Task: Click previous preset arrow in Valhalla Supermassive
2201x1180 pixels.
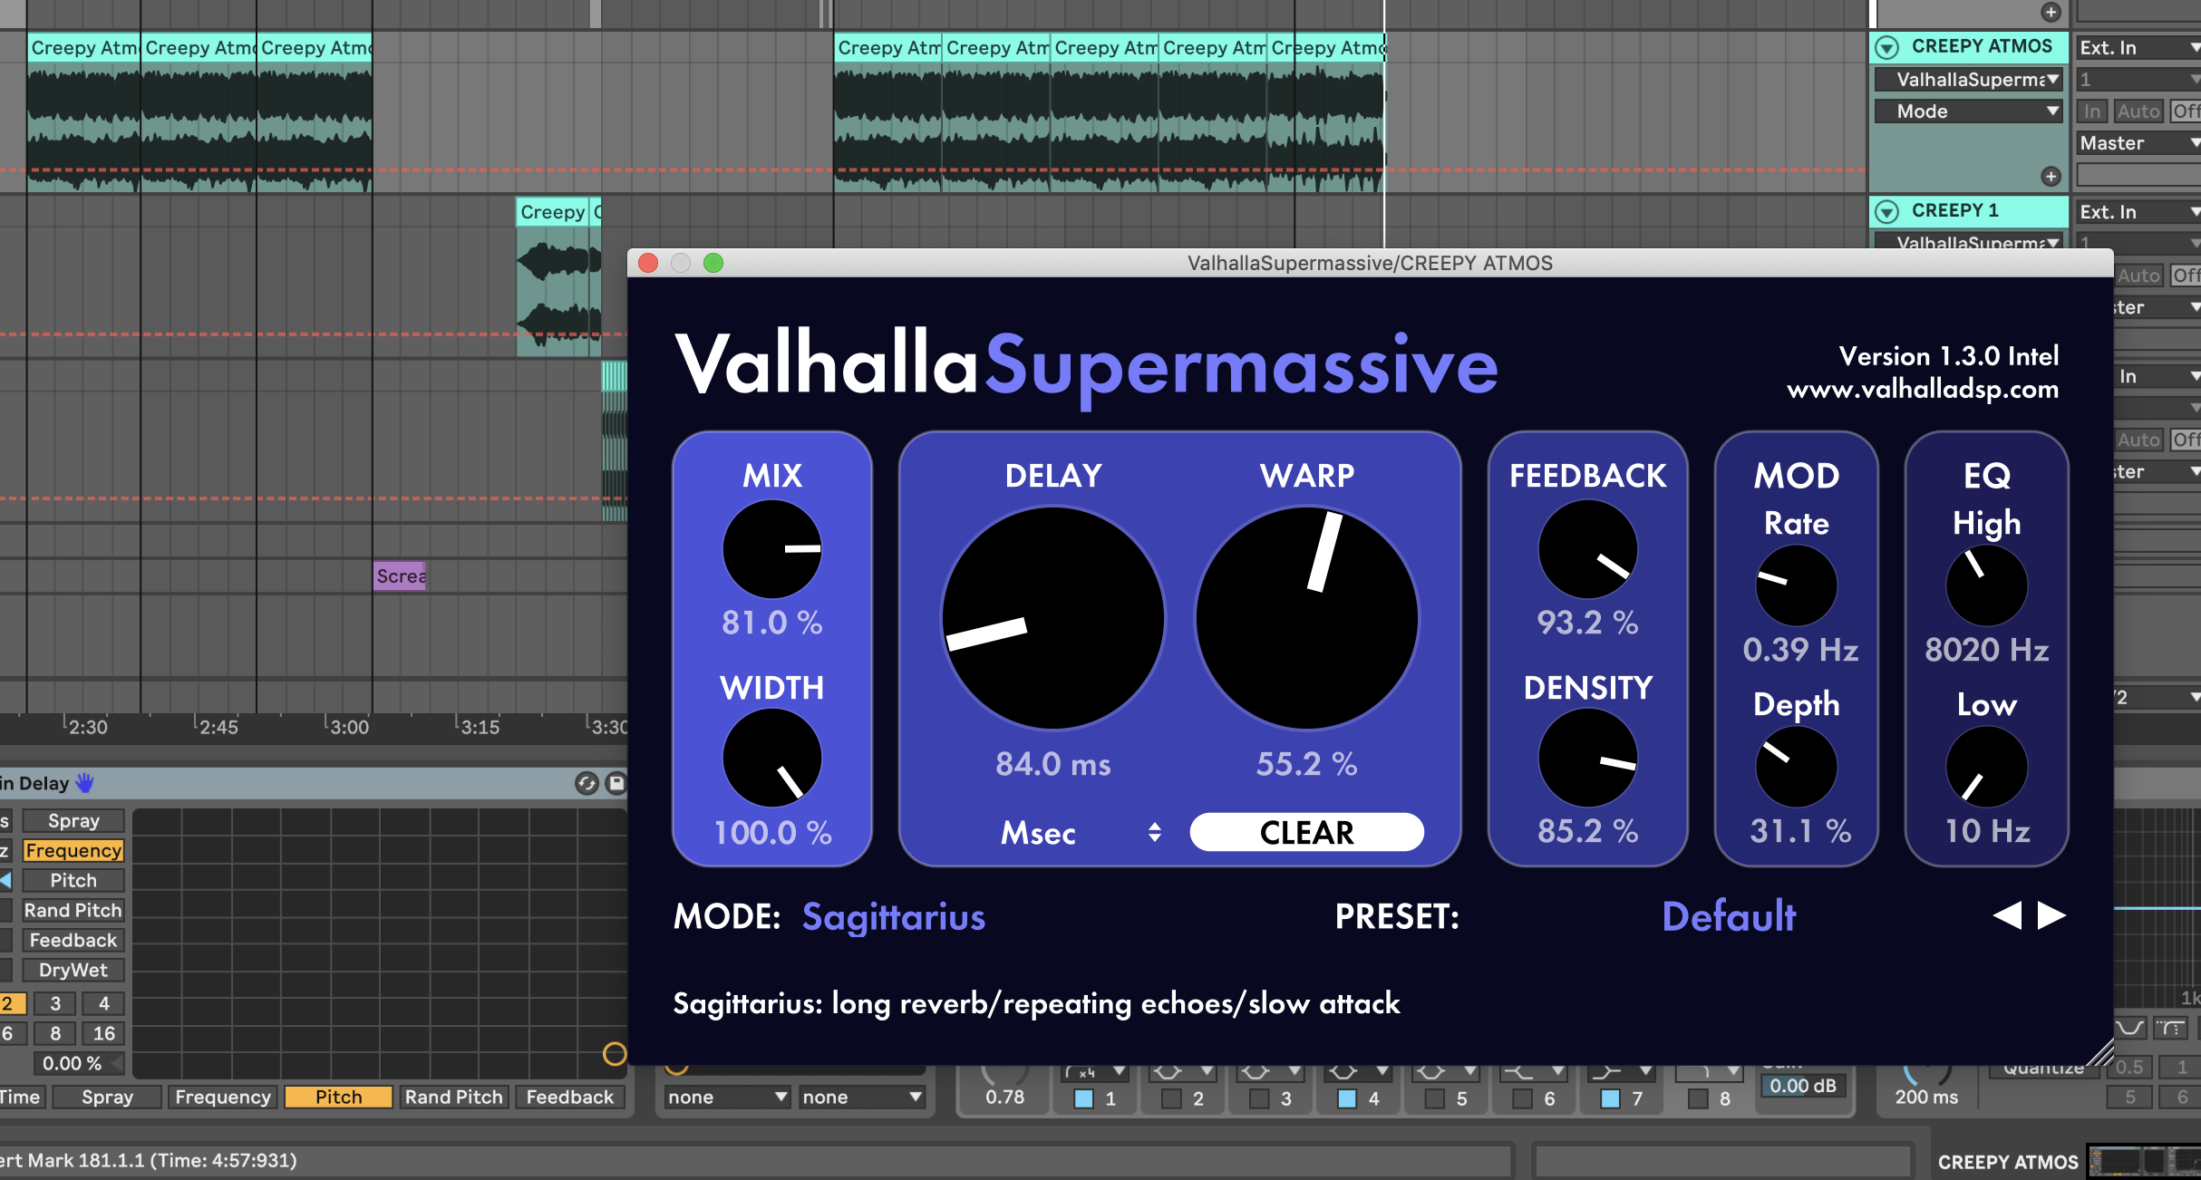Action: click(x=2007, y=915)
